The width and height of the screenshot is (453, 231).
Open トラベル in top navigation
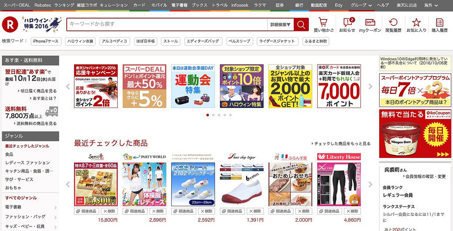219,5
